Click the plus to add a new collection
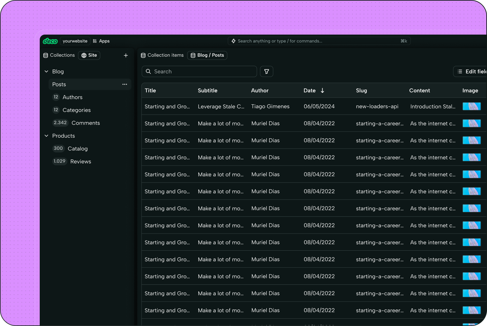 click(x=126, y=55)
